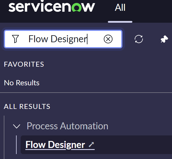Click the vertical tree line beside Flow Designer
The width and height of the screenshot is (172, 159).
tap(16, 145)
